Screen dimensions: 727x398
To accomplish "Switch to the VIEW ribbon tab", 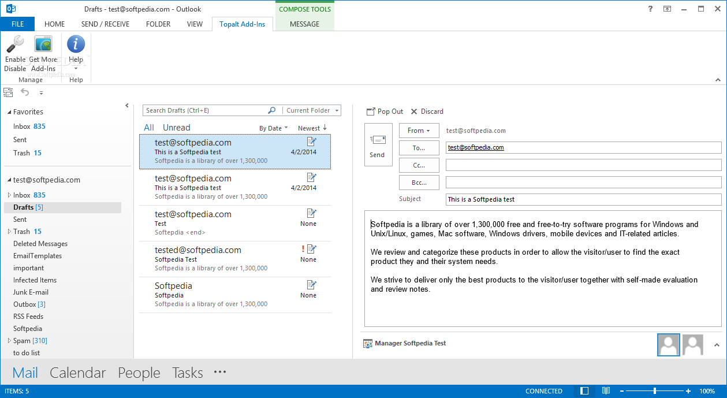I will (195, 24).
